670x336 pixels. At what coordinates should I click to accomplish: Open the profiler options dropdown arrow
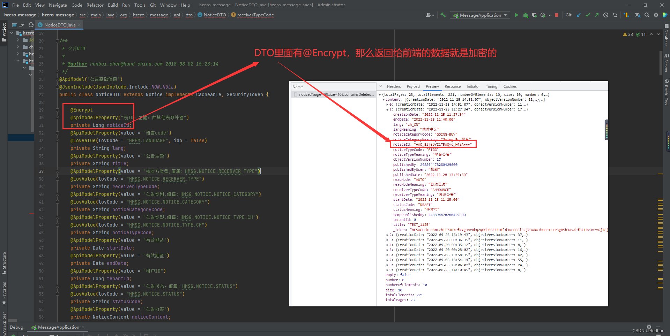coord(549,15)
